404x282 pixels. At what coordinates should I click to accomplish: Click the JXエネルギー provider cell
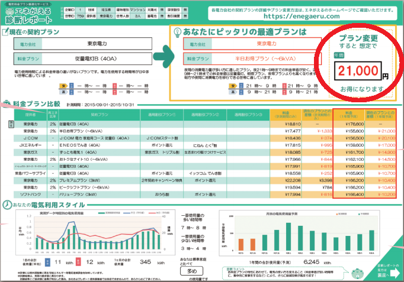pyautogui.click(x=30, y=145)
